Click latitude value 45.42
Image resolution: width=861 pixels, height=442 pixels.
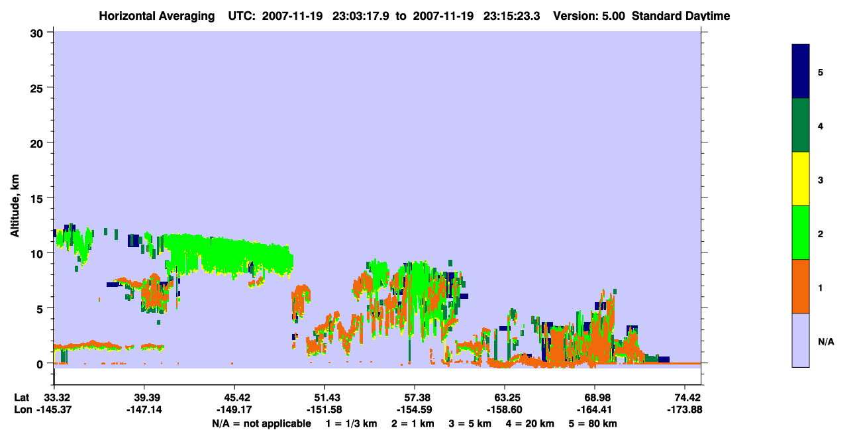point(234,398)
